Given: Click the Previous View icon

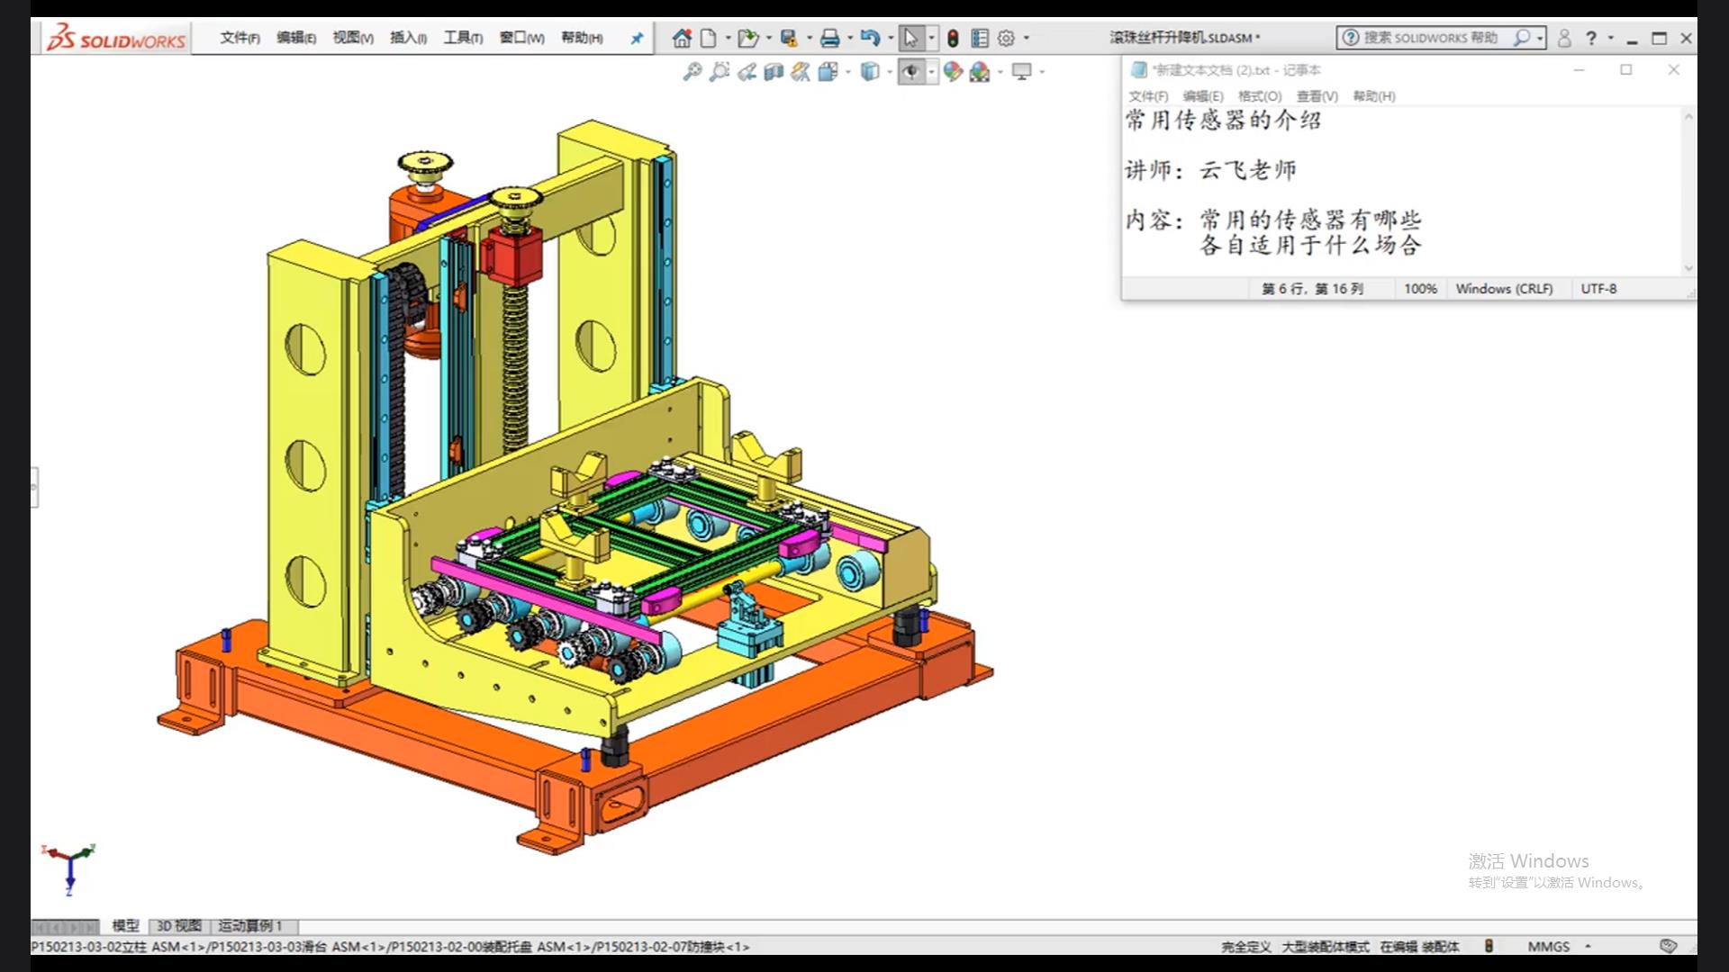Looking at the screenshot, I should click(x=747, y=72).
